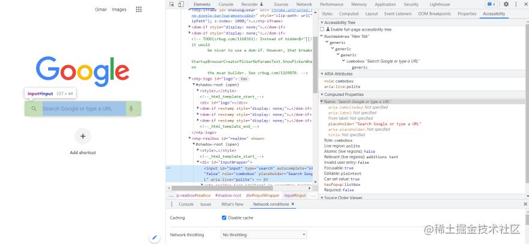529x244 pixels.
Task: Open the Google apps grid
Action: [139, 10]
